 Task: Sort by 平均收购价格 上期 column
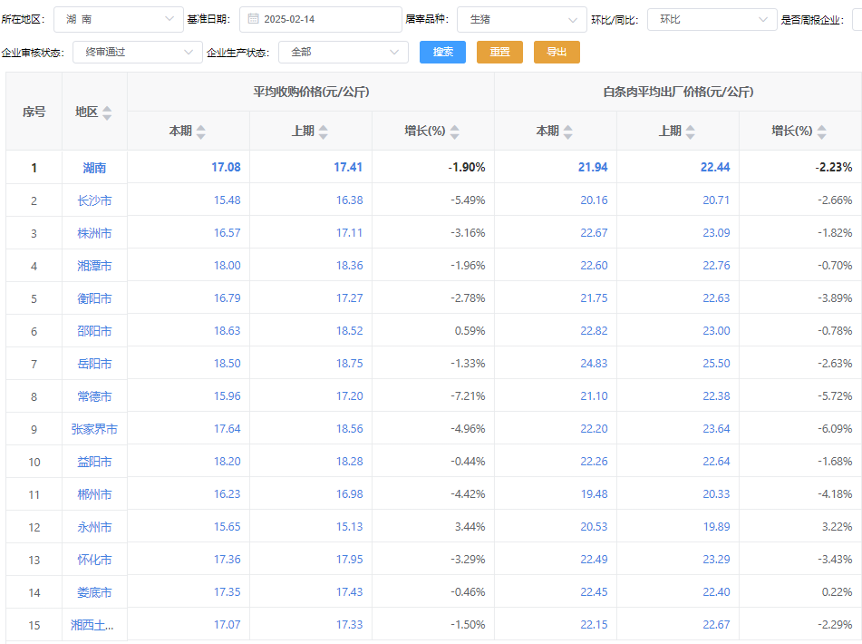[x=323, y=132]
